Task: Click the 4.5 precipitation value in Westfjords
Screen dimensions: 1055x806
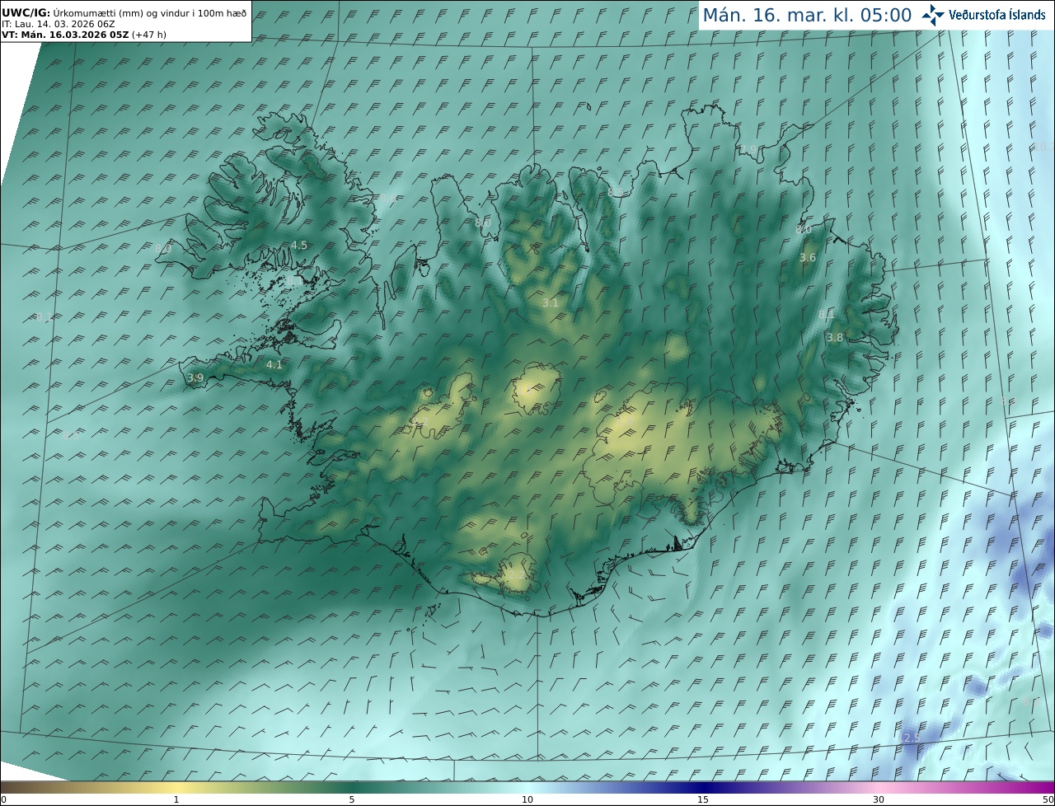Action: pos(298,246)
